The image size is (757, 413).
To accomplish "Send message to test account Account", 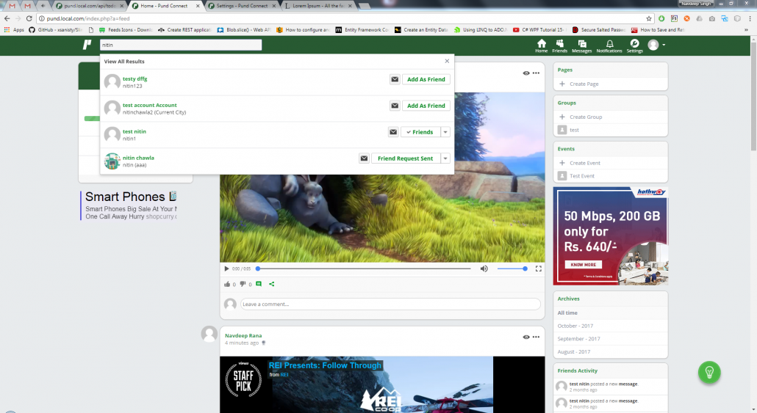I will [395, 106].
